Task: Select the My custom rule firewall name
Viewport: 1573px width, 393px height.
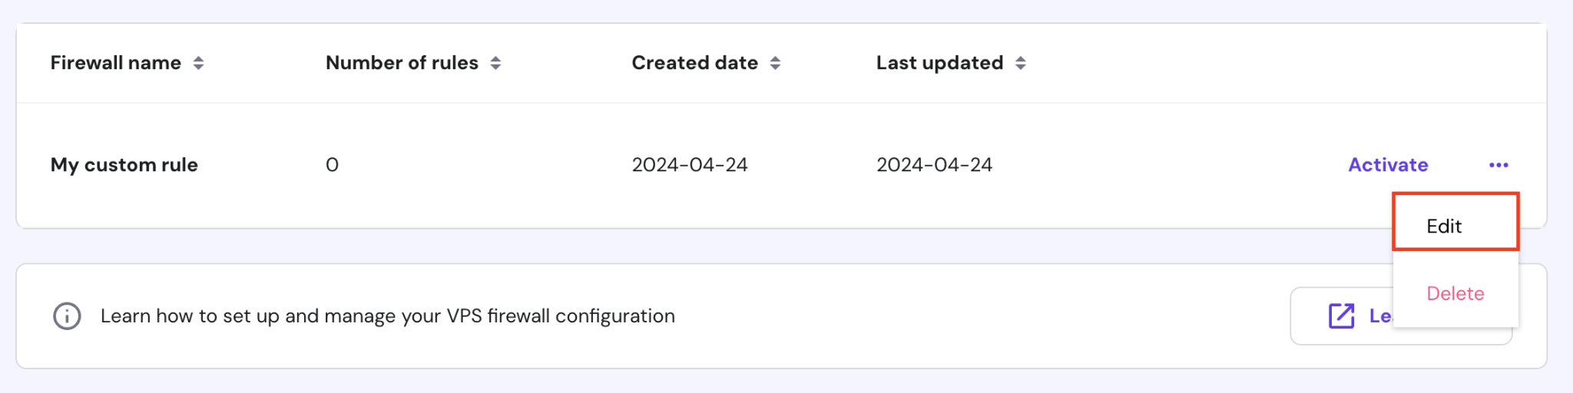Action: [x=124, y=165]
